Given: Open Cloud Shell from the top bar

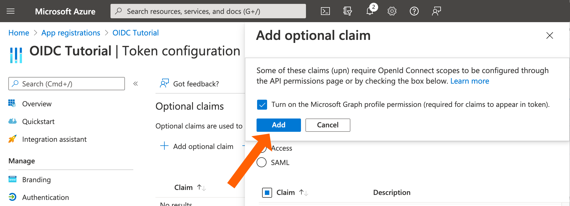Looking at the screenshot, I should [x=325, y=11].
